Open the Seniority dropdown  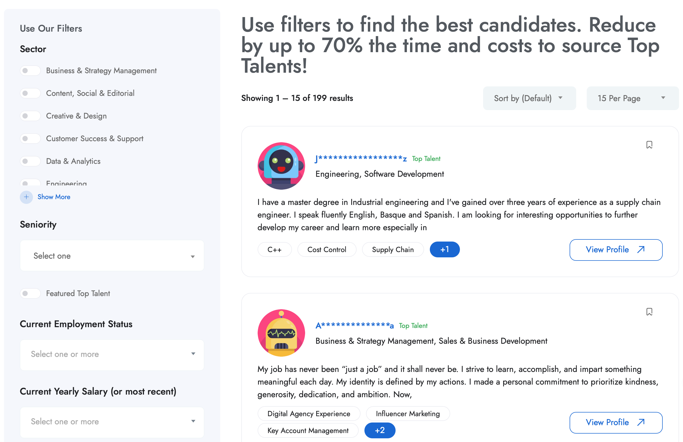click(x=112, y=256)
